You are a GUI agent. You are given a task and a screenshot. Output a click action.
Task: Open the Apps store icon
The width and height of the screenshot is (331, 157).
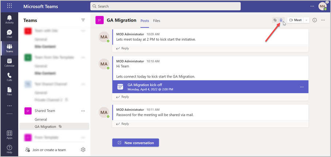click(x=9, y=135)
